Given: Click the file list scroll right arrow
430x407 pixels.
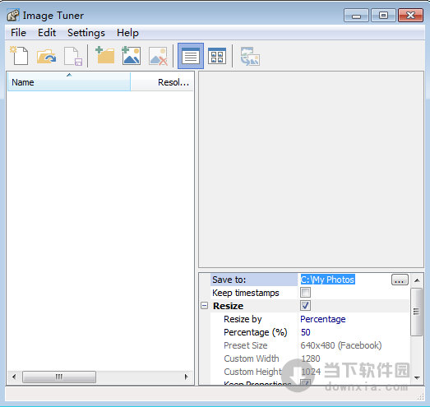Looking at the screenshot, I should (186, 377).
